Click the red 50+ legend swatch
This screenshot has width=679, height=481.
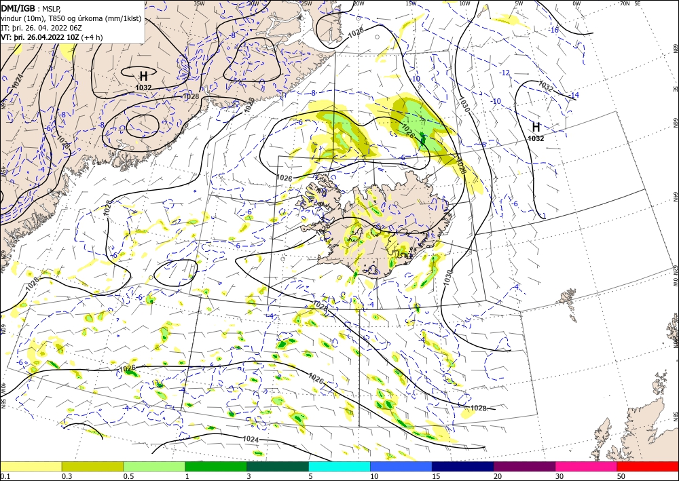[x=648, y=466]
